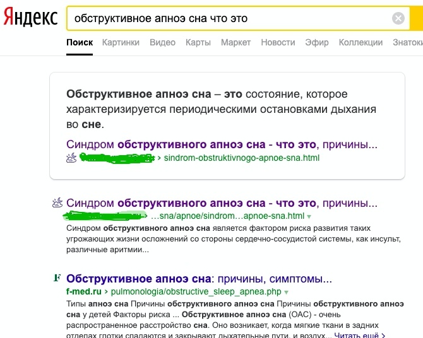Open the Эфир tab

point(317,42)
